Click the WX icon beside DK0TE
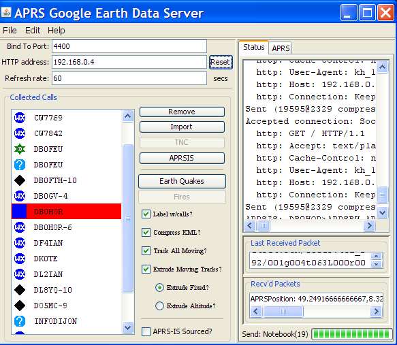 pos(20,259)
